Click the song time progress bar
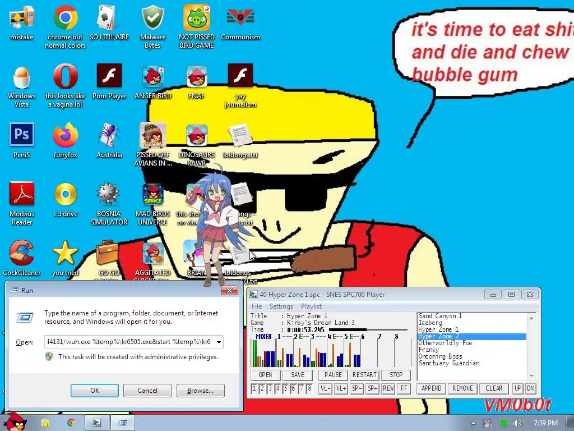 coord(368,330)
